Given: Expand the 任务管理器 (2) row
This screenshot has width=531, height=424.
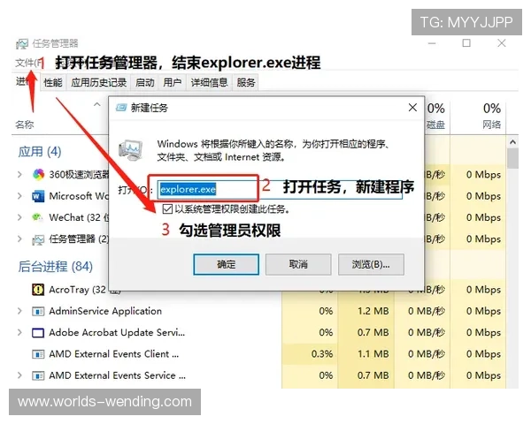Looking at the screenshot, I should (19, 239).
